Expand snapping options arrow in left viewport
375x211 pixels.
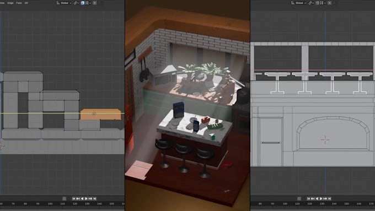click(90, 3)
